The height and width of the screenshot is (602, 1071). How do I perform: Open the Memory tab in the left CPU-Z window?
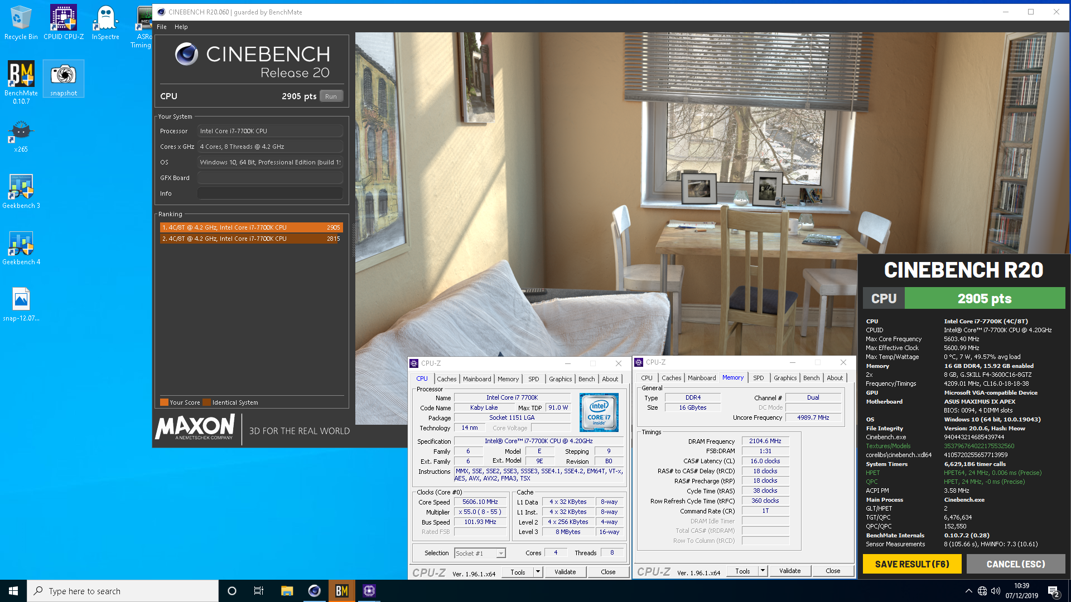508,379
